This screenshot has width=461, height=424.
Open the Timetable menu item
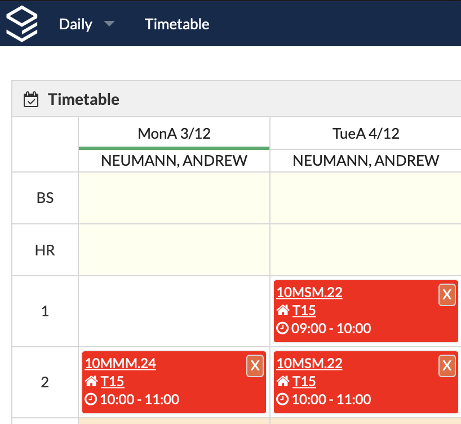coord(177,24)
